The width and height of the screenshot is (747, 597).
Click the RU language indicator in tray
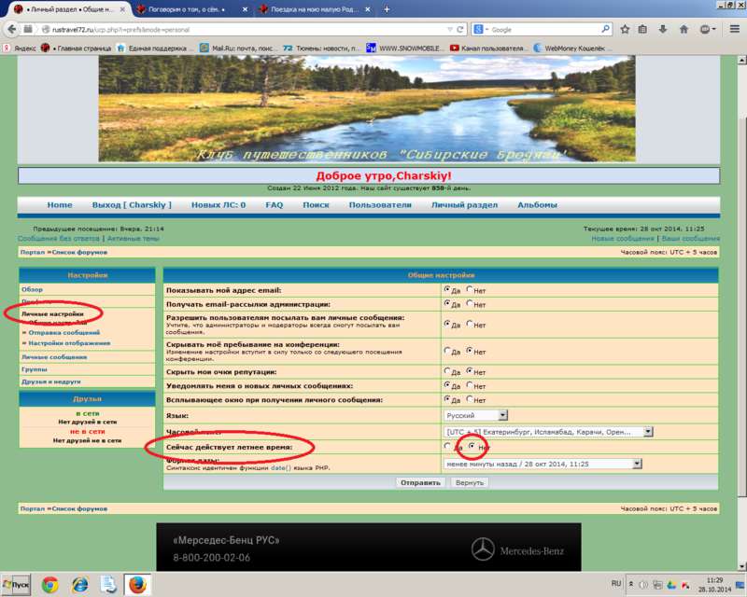pos(616,583)
